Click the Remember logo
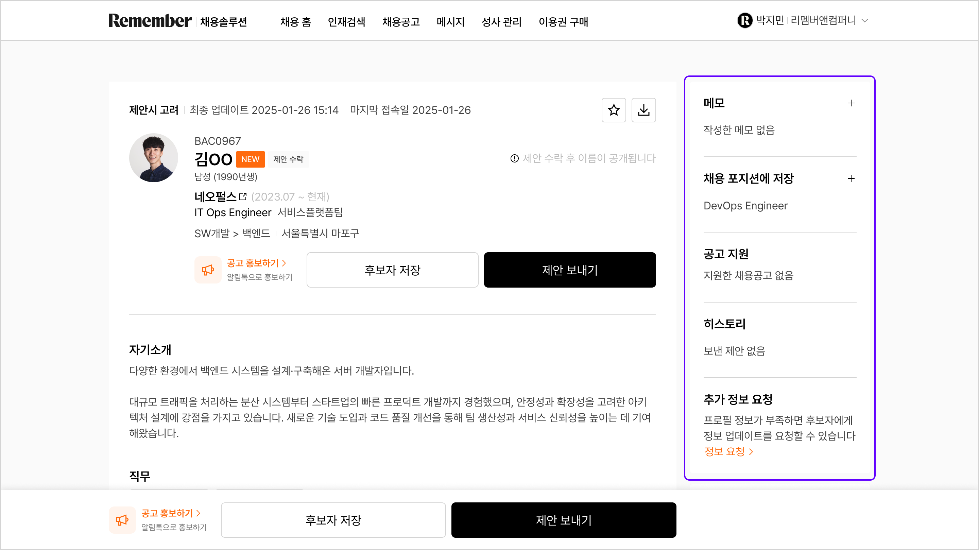This screenshot has width=979, height=550. pyautogui.click(x=150, y=20)
